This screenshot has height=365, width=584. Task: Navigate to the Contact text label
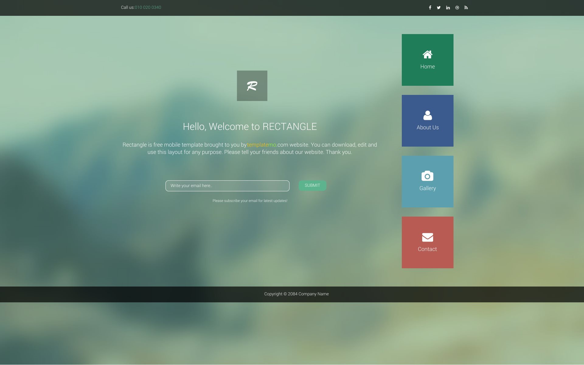tap(427, 249)
